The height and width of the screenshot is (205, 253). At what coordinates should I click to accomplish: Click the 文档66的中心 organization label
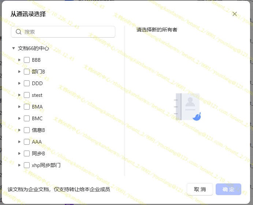point(33,48)
